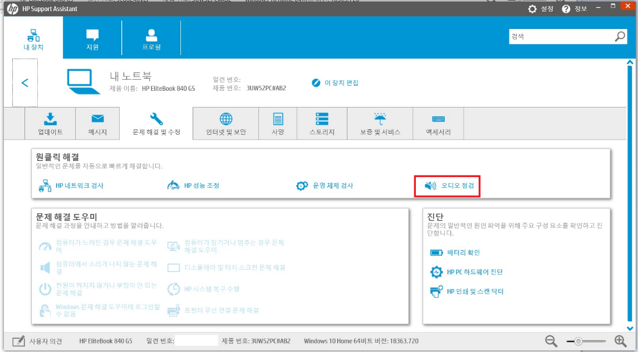Open the 스토리지 tab
Viewport: 638px width, 352px height.
coord(322,124)
